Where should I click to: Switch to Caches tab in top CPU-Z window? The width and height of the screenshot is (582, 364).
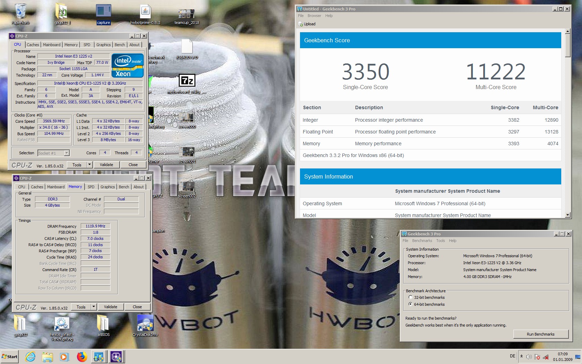tap(33, 45)
